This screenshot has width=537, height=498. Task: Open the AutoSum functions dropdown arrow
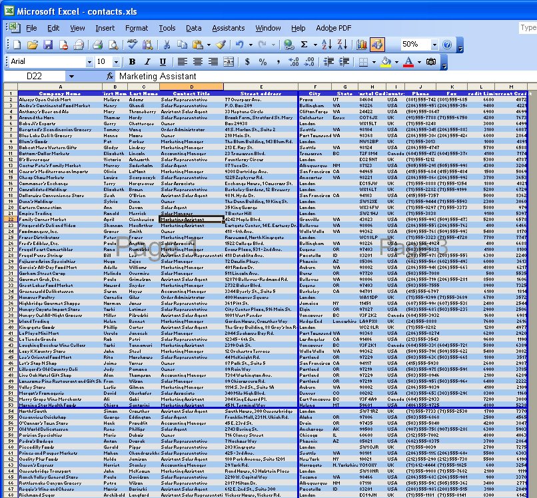[x=315, y=45]
